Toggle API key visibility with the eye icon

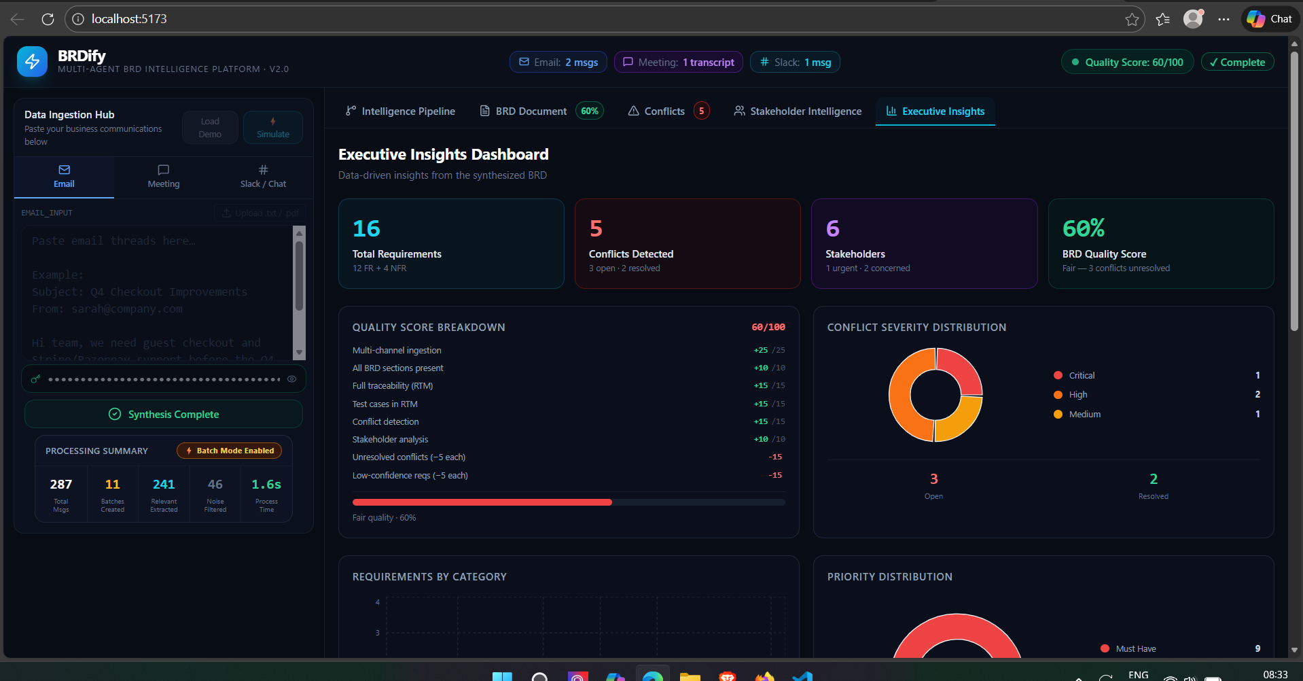click(x=291, y=379)
